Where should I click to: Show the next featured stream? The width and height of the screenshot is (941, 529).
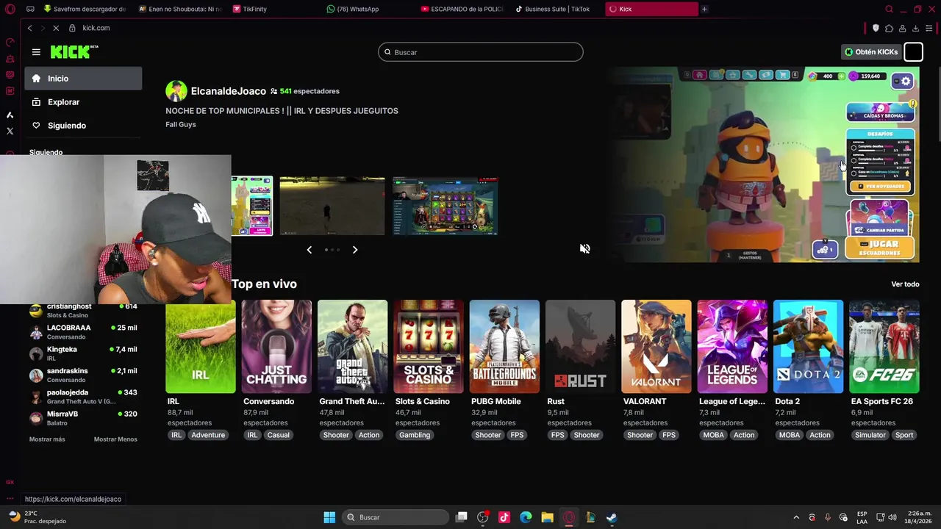click(355, 250)
